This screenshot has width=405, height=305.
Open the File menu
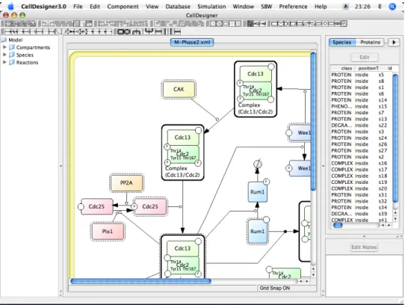(x=78, y=7)
